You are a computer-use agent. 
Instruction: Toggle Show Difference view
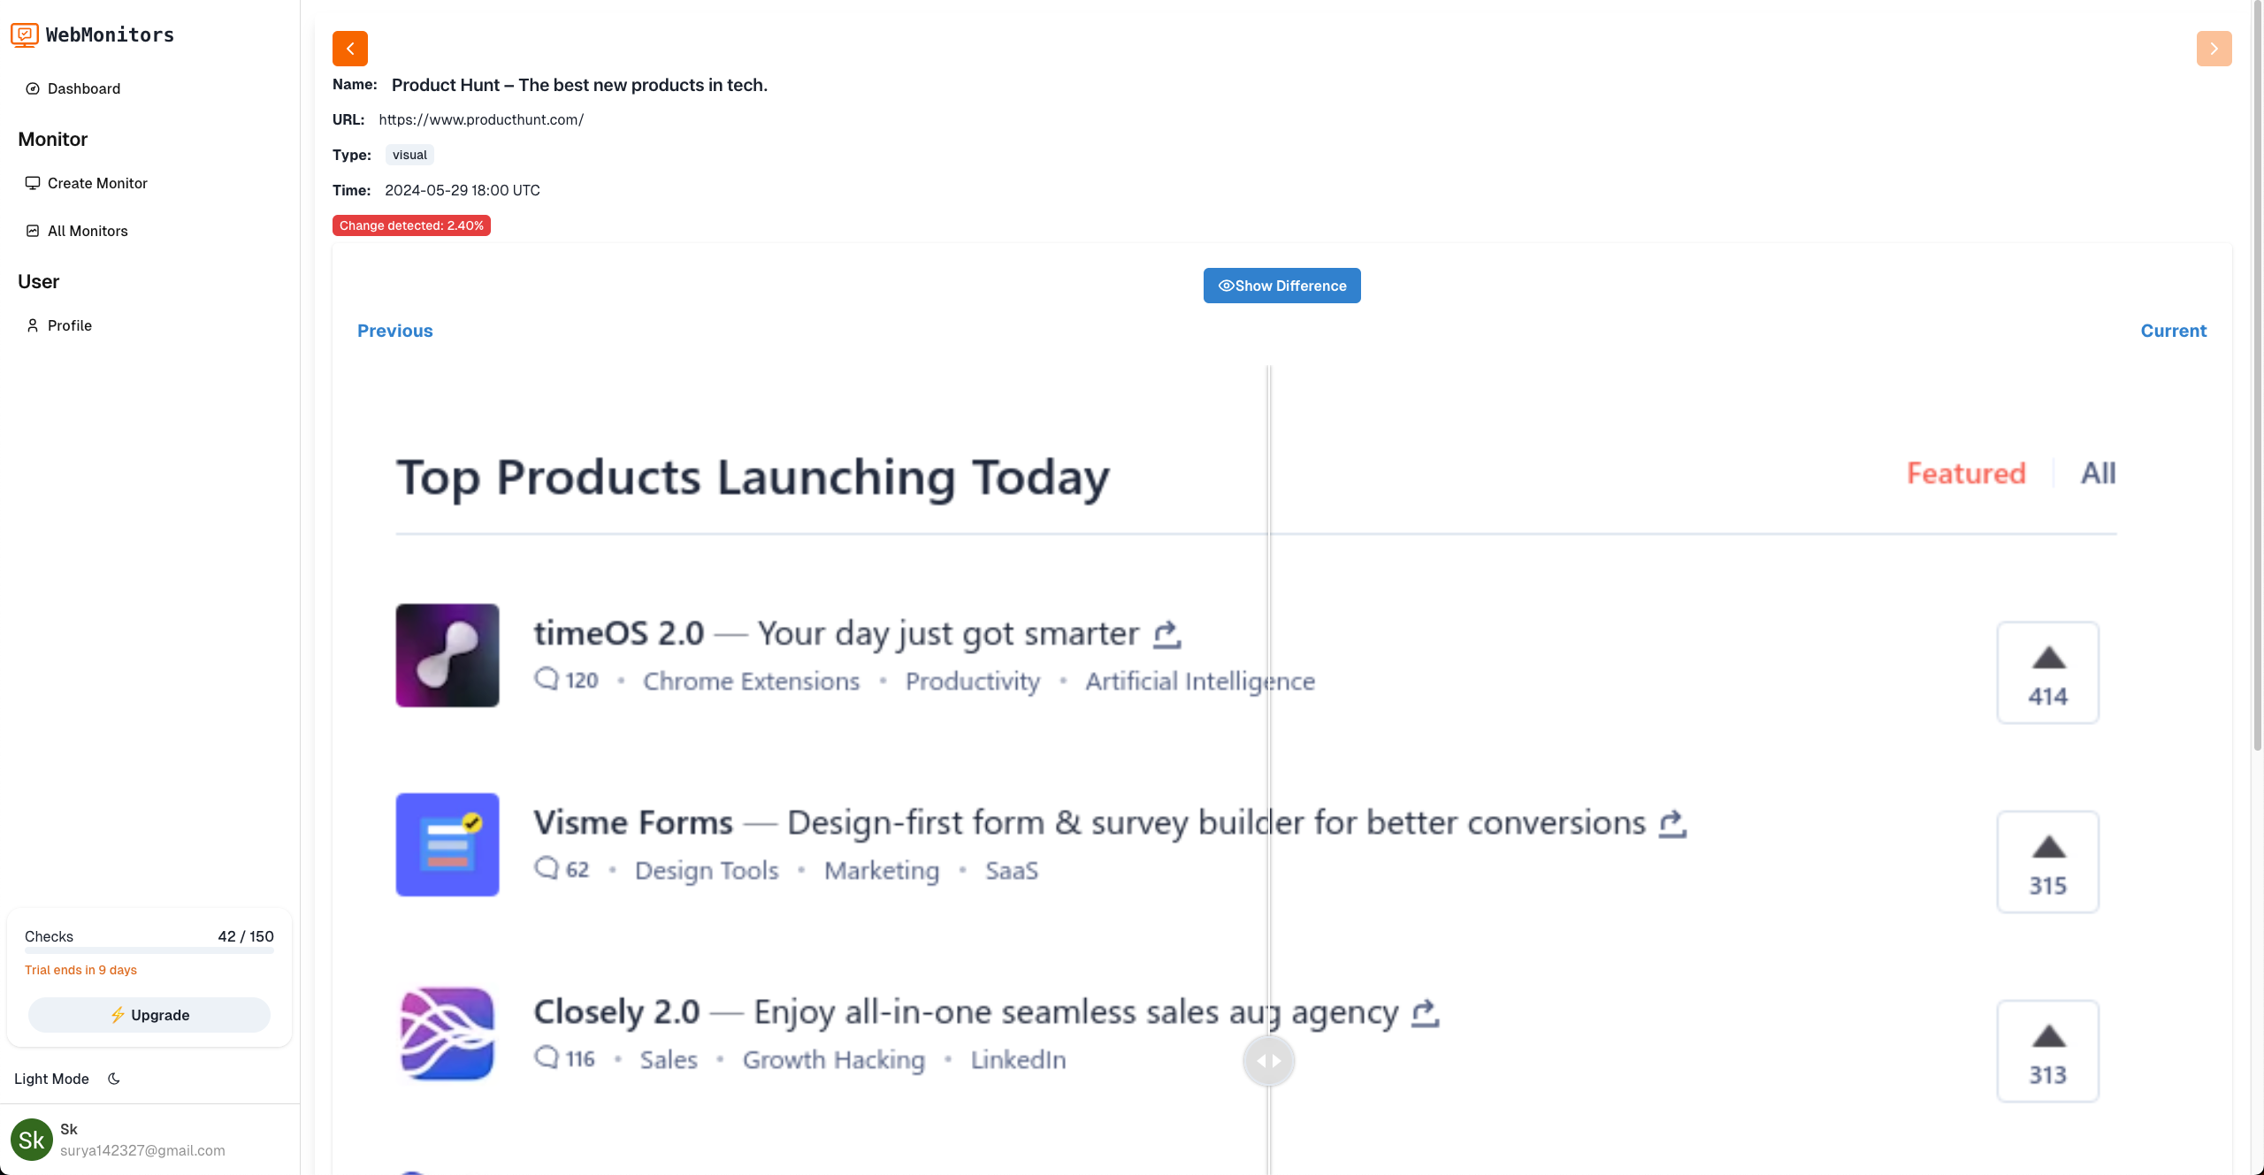tap(1281, 286)
